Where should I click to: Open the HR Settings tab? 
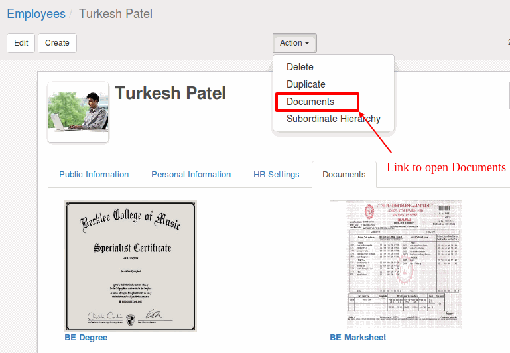click(276, 175)
